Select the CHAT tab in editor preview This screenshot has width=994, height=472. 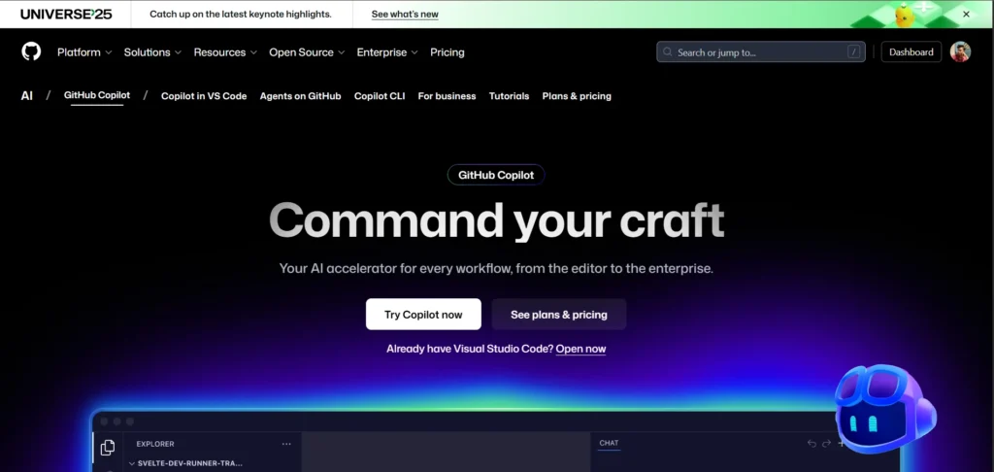click(609, 444)
